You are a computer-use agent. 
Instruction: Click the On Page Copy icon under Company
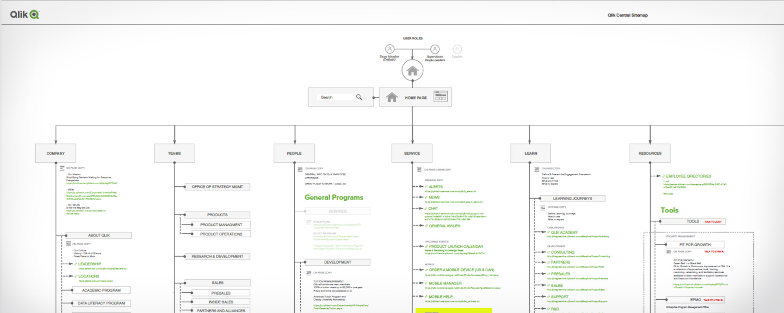tap(62, 168)
